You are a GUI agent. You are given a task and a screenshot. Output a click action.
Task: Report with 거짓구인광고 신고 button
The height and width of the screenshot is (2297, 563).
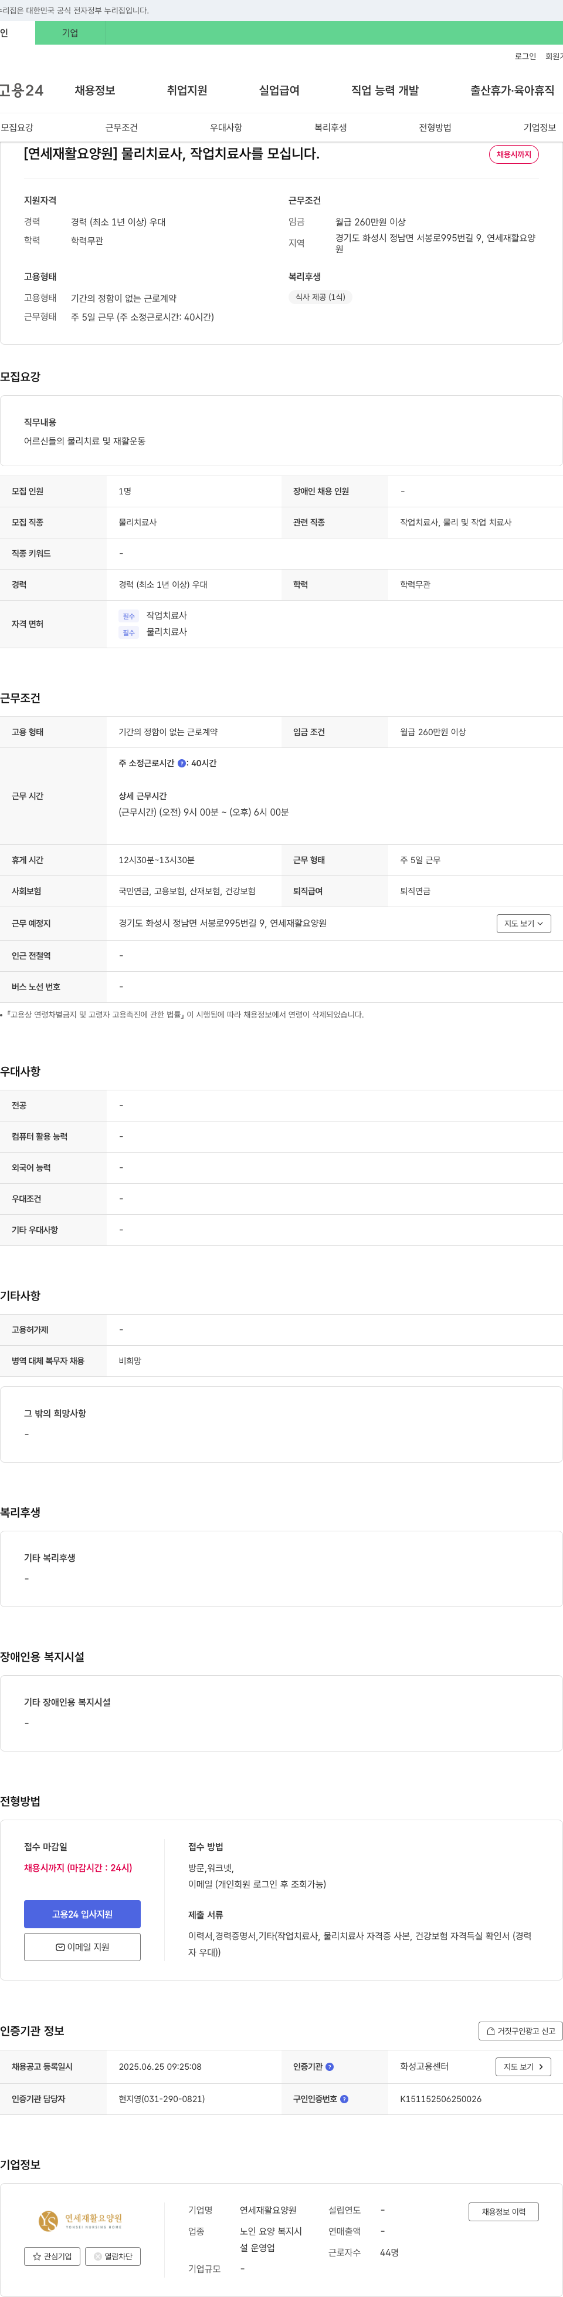[x=520, y=2030]
